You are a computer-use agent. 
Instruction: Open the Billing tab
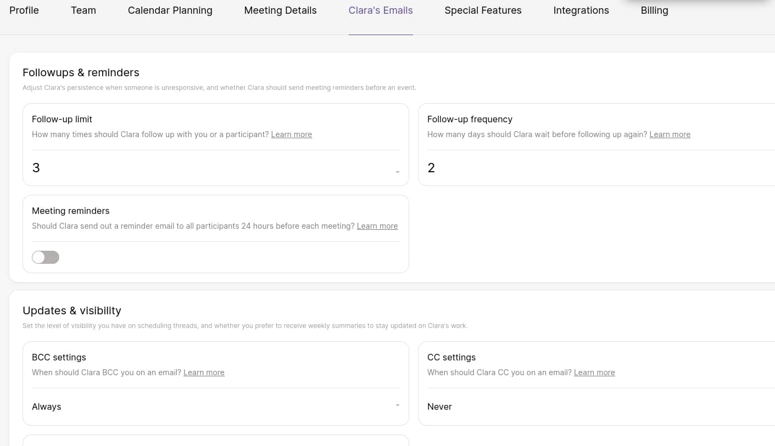tap(654, 10)
